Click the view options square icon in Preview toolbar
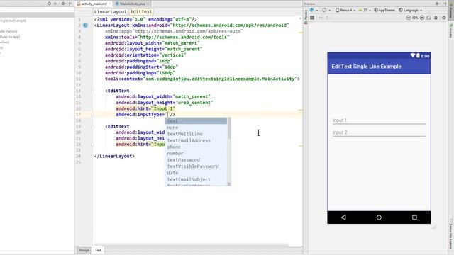454x255 pixels. point(312,18)
